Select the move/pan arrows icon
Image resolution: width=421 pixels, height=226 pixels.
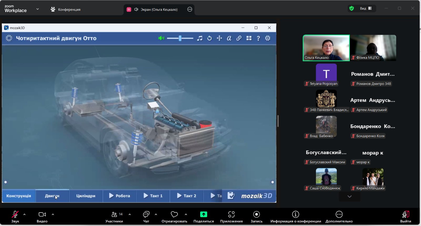pyautogui.click(x=219, y=38)
